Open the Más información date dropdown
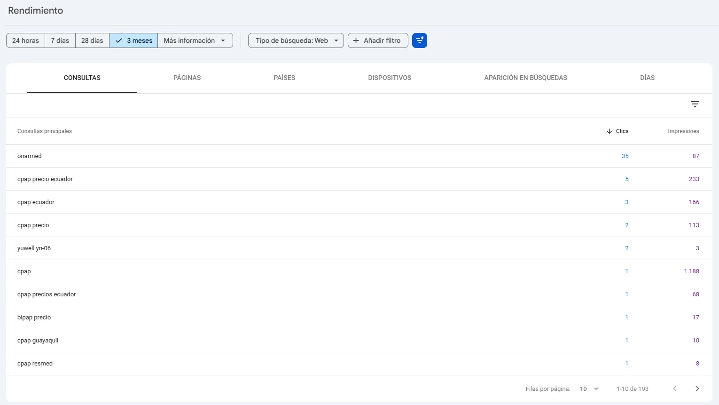This screenshot has height=405, width=719. pos(195,40)
